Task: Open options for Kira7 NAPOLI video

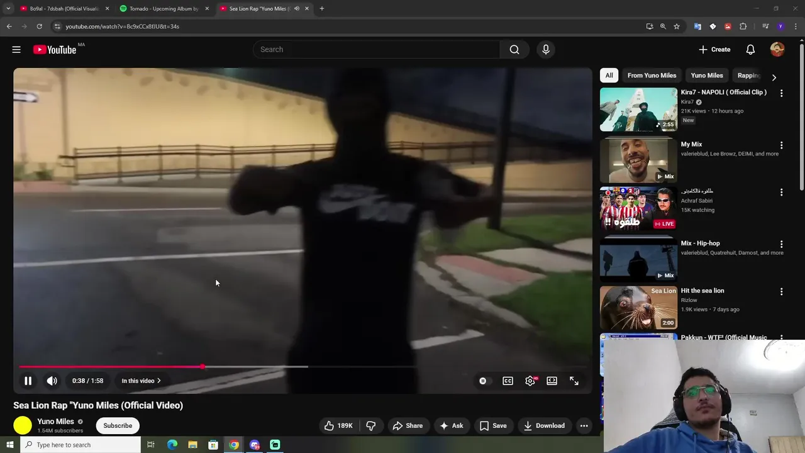Action: [x=781, y=93]
